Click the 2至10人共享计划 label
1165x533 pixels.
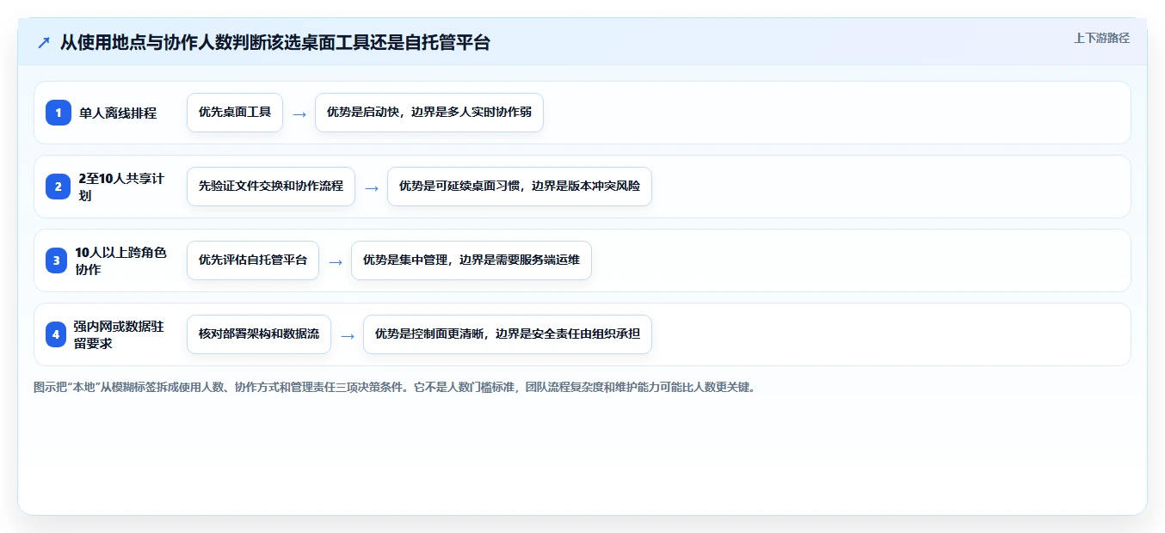(x=121, y=187)
